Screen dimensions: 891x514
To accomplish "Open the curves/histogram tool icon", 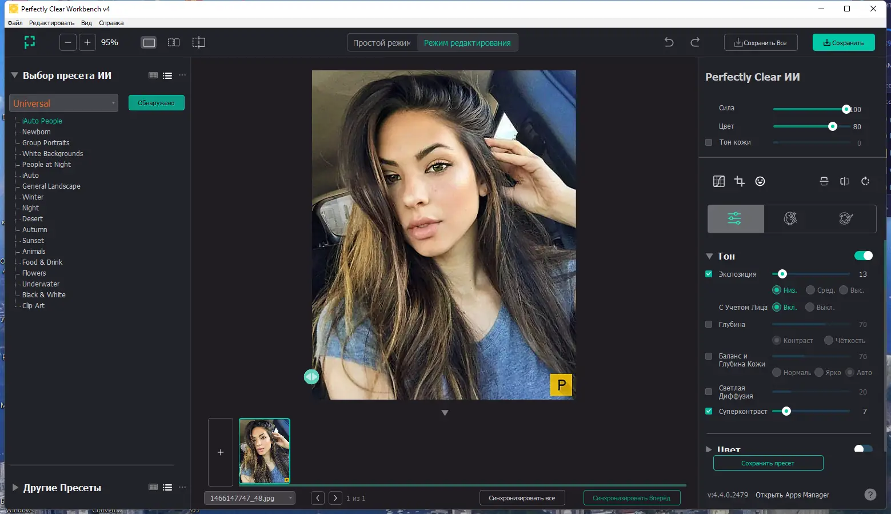I will 719,181.
